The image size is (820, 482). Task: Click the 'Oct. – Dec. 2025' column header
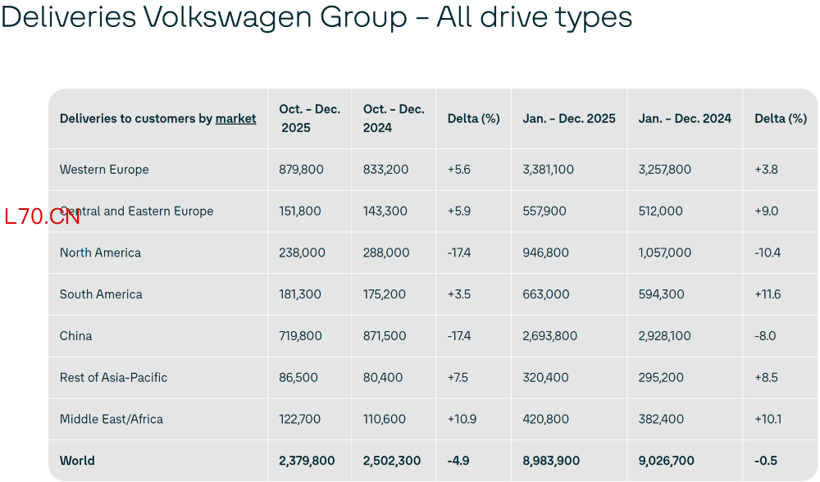[x=310, y=119]
